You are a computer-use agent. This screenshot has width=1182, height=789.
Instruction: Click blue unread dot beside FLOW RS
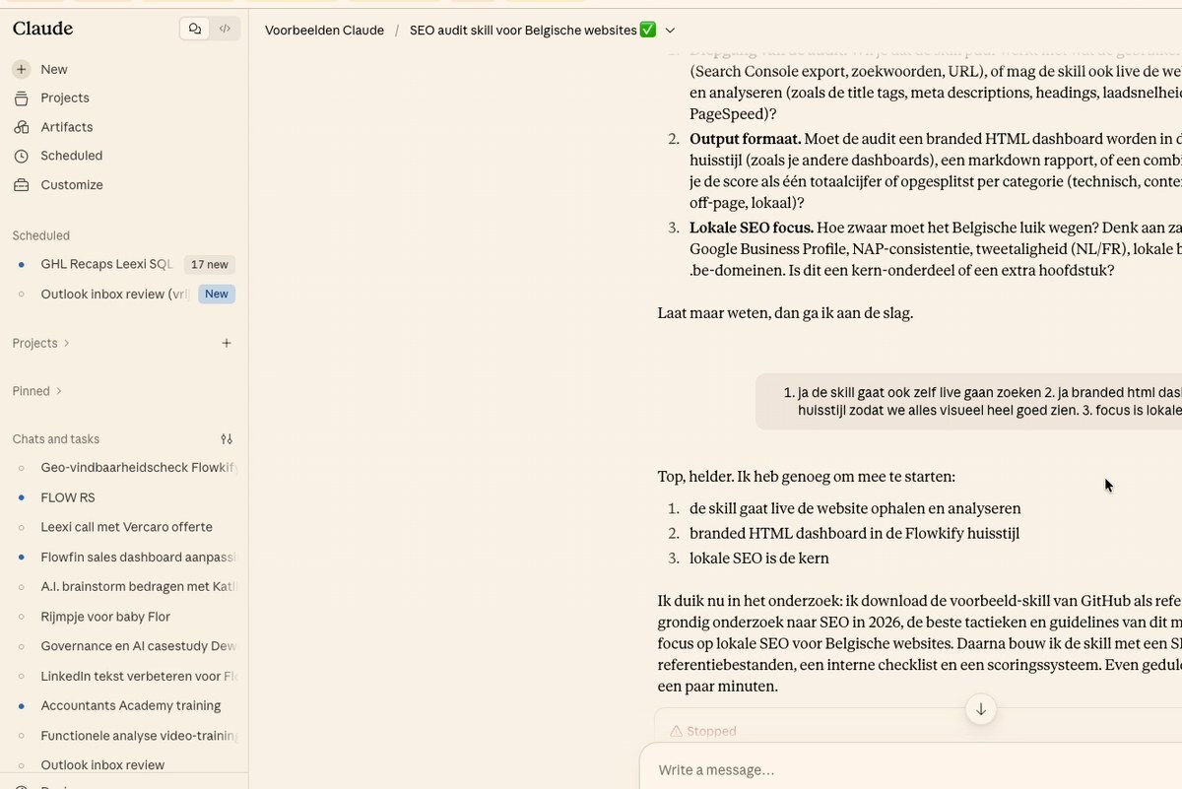(22, 497)
